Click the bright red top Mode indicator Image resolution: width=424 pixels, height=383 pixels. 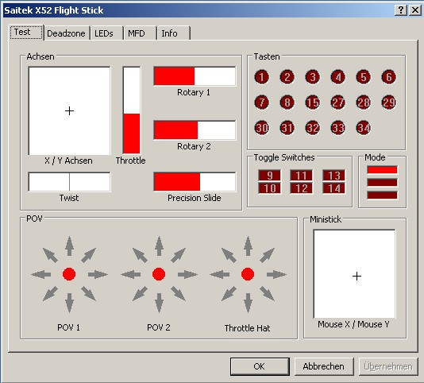point(382,170)
